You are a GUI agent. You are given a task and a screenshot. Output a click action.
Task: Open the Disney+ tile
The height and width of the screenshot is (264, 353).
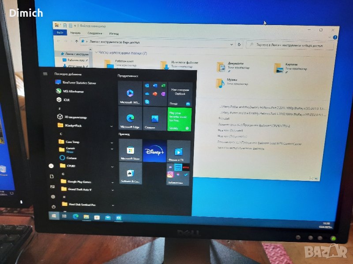pos(154,151)
